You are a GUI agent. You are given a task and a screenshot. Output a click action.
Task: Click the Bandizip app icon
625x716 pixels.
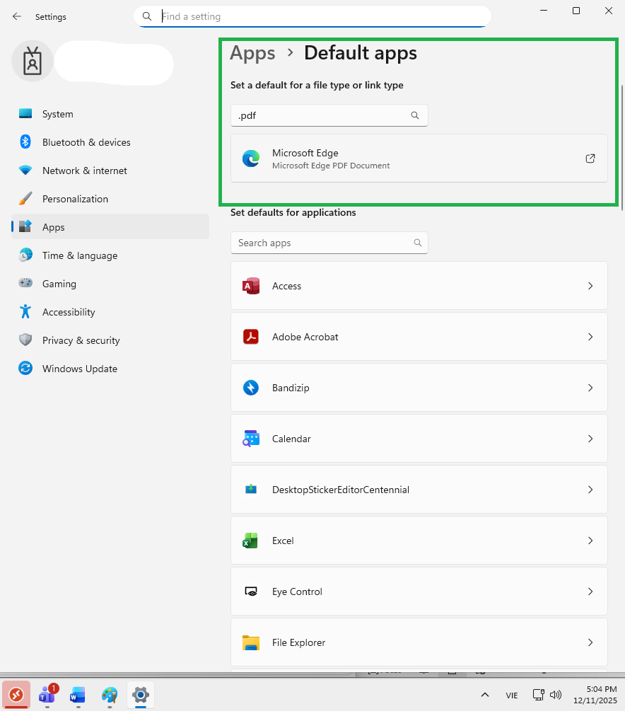pyautogui.click(x=251, y=388)
